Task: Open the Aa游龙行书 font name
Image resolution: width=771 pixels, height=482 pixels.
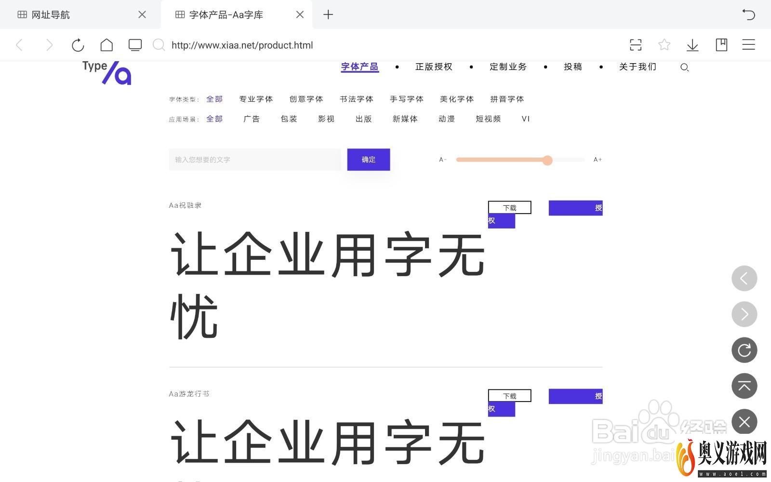Action: click(x=189, y=394)
